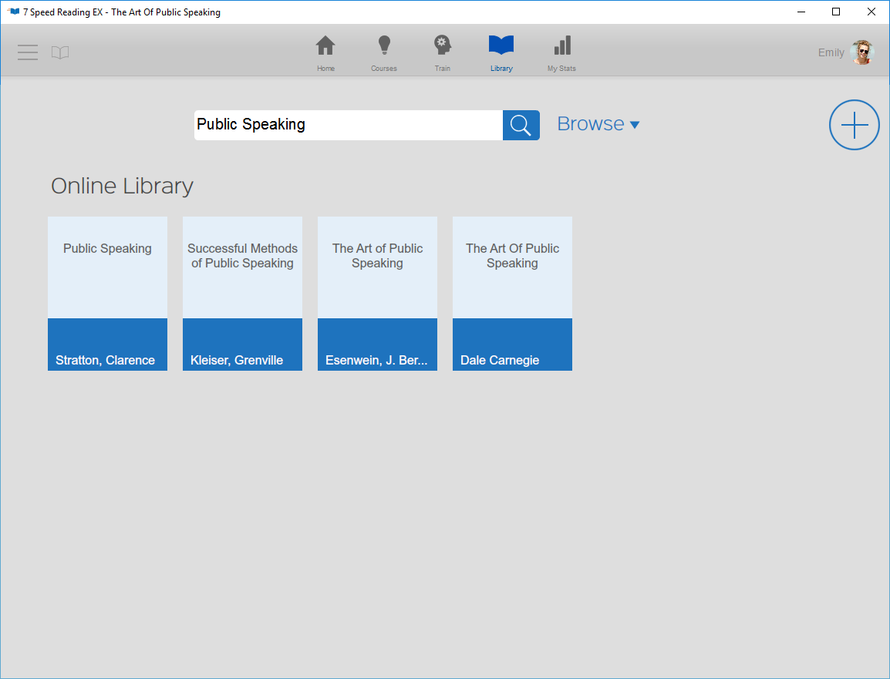
Task: Expand the Browse dropdown
Action: click(x=598, y=124)
